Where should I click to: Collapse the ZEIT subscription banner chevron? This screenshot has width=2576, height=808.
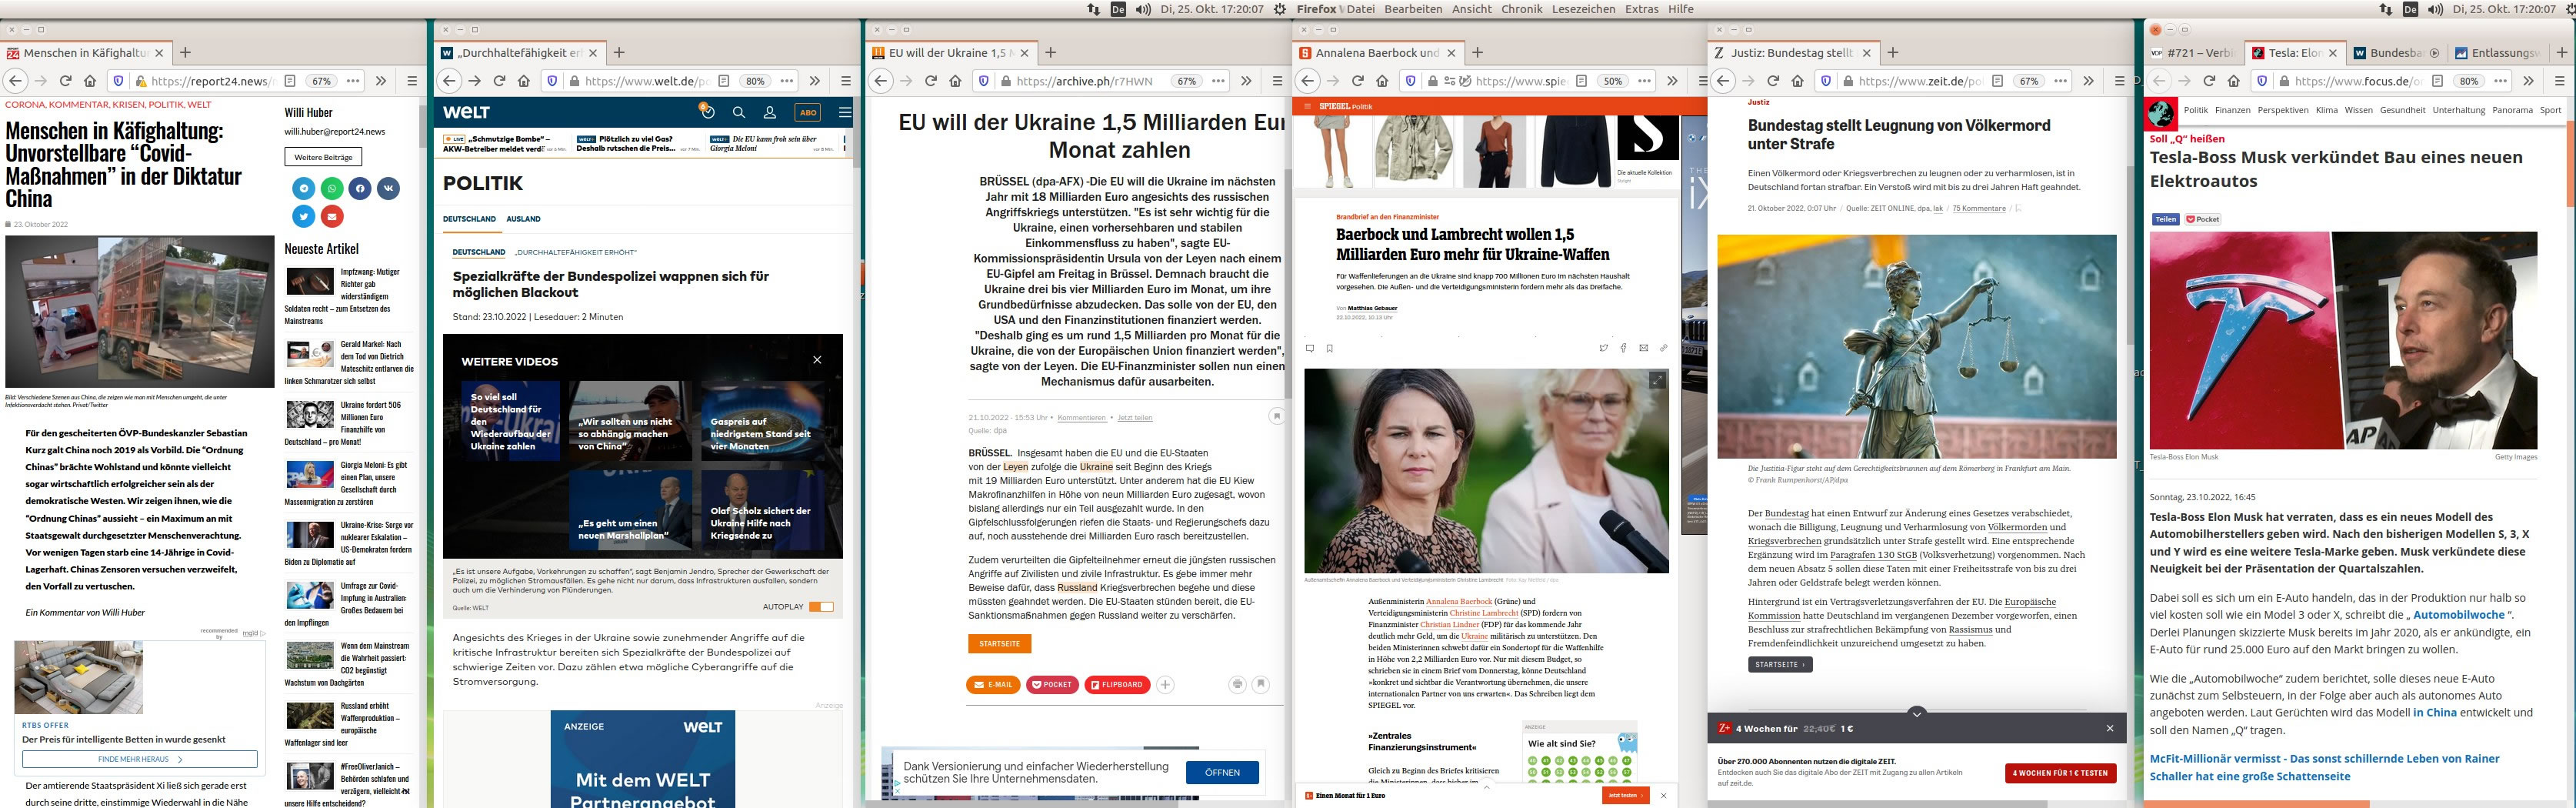[x=1916, y=713]
